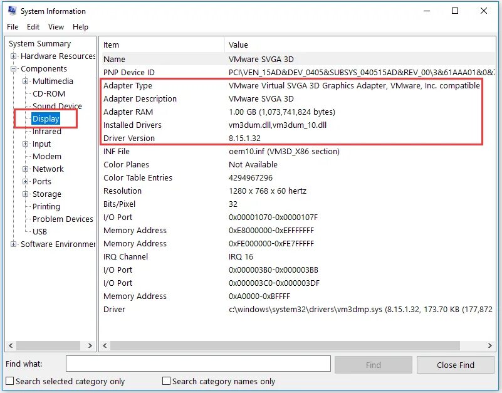The image size is (502, 393).
Task: Open the View menu
Action: pos(56,27)
